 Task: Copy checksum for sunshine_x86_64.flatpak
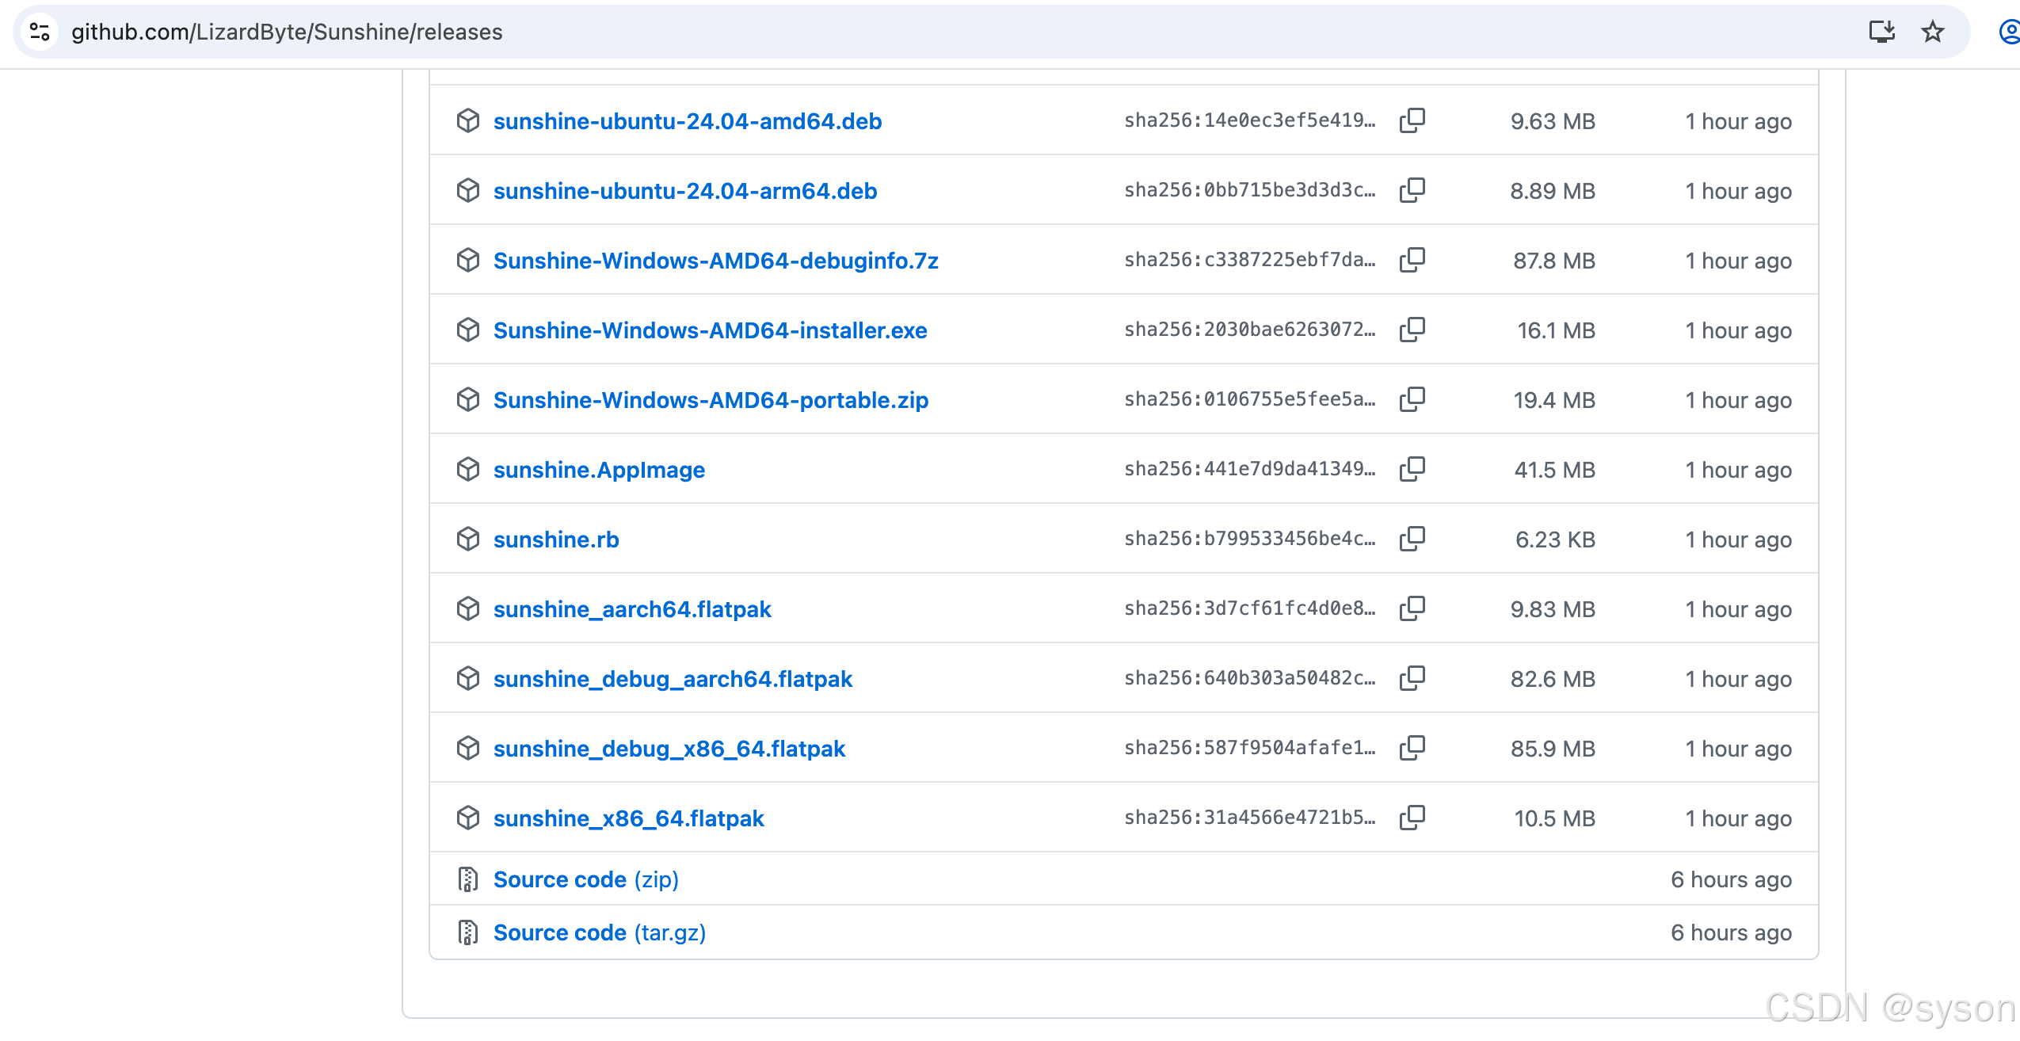click(1412, 818)
